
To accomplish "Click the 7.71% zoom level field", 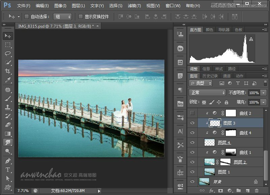I will (x=23, y=191).
